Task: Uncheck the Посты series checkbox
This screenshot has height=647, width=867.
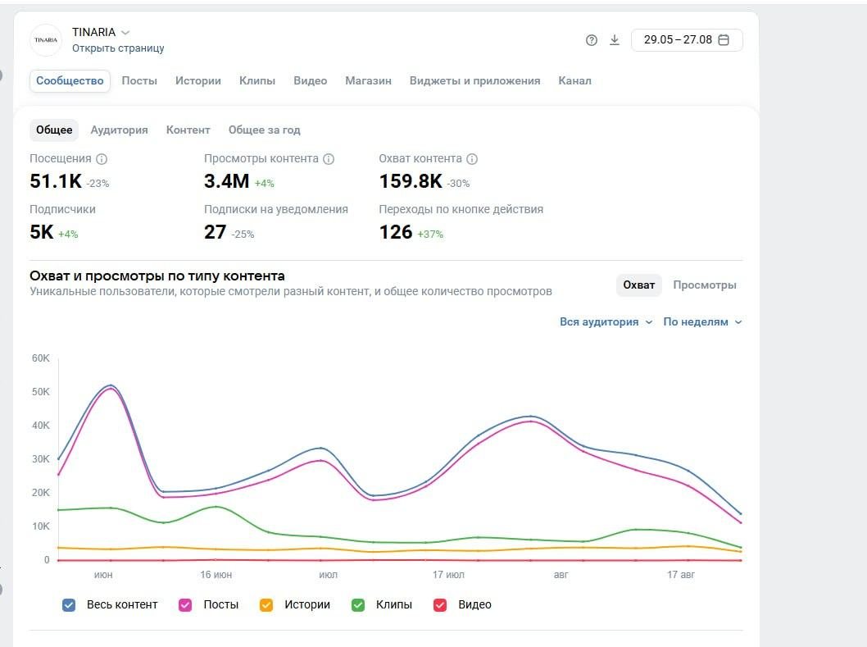Action: point(185,605)
